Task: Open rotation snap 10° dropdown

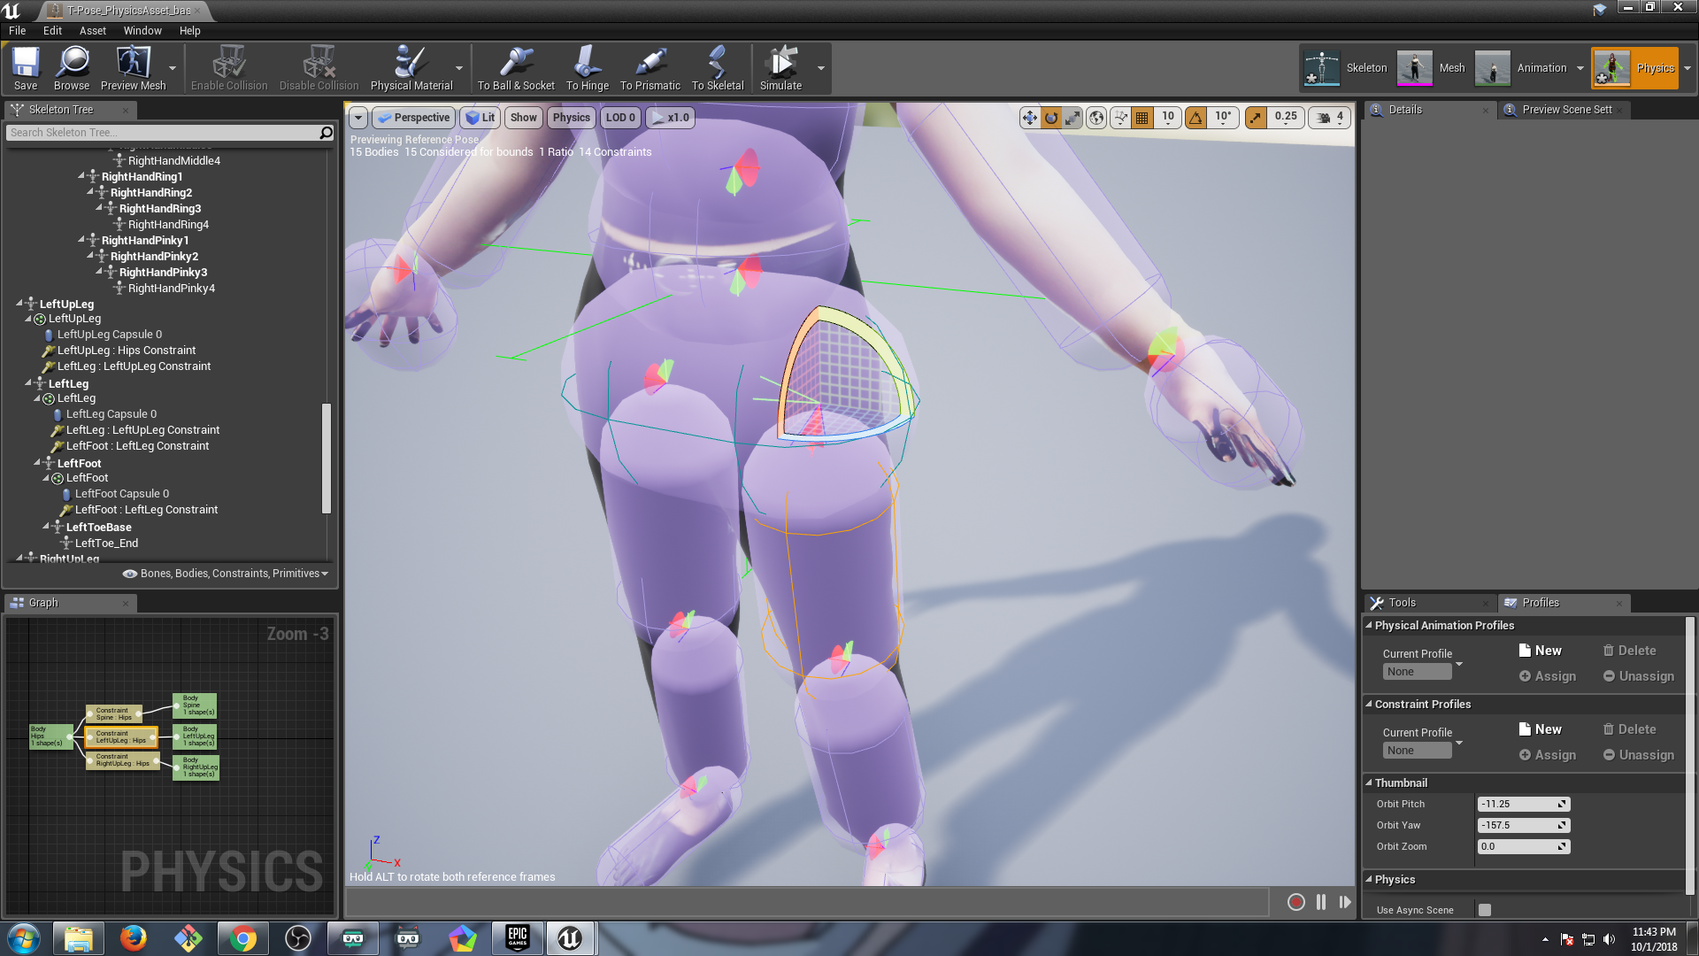Action: click(1223, 117)
